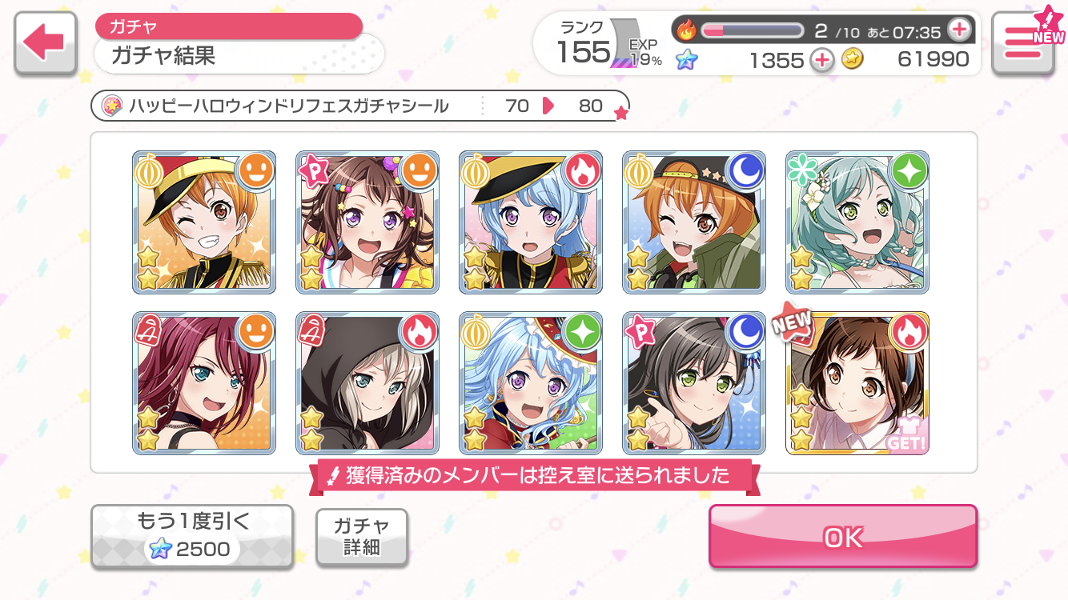Image resolution: width=1068 pixels, height=600 pixels.
Task: Tap the blue star gem icon
Action: (x=686, y=59)
